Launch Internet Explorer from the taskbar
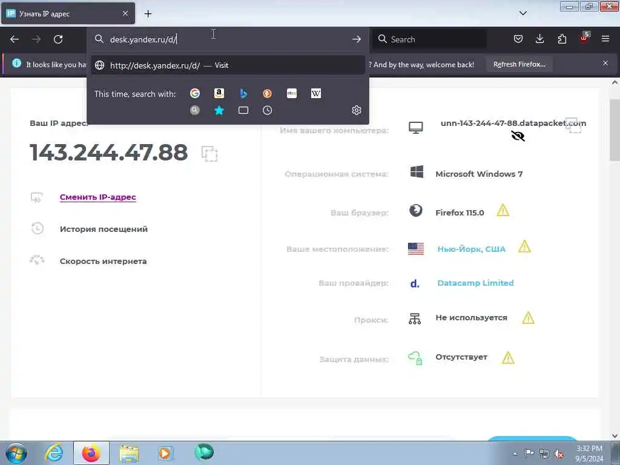This screenshot has width=620, height=465. [x=53, y=453]
